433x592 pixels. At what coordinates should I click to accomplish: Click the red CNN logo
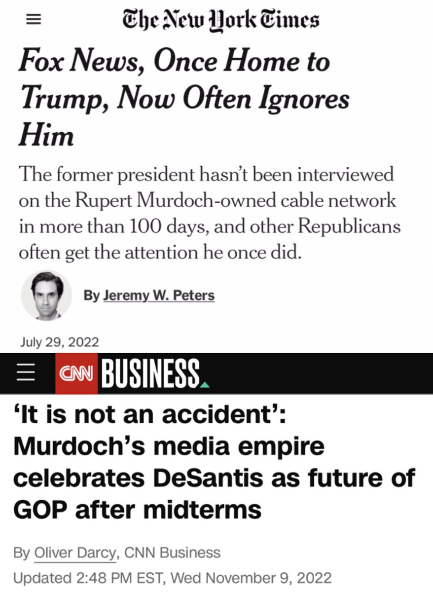point(76,373)
